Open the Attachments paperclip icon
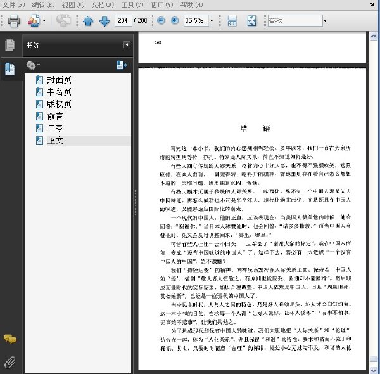380x374 pixels. (10, 363)
